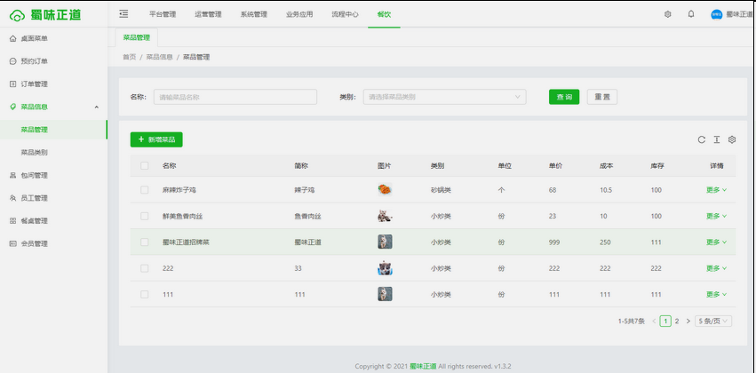Image resolution: width=756 pixels, height=373 pixels.
Task: Check the 111 row checkbox
Action: click(145, 294)
